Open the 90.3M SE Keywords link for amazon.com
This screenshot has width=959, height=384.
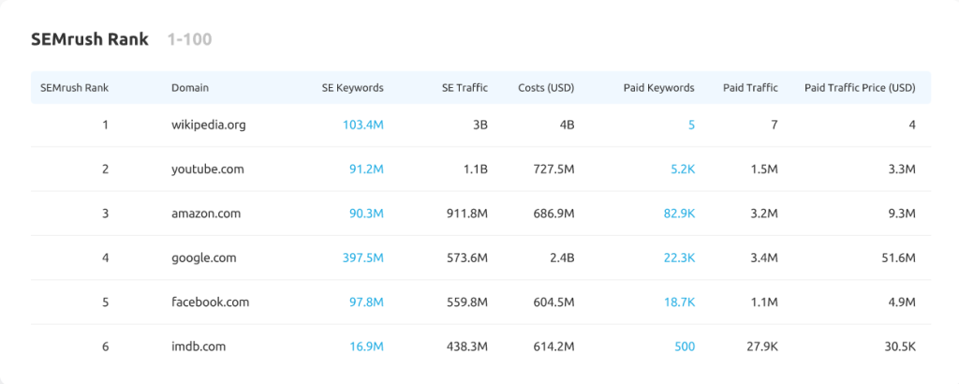366,214
